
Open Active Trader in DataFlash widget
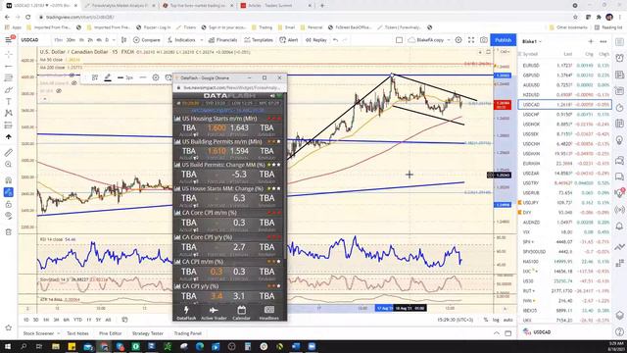214,313
